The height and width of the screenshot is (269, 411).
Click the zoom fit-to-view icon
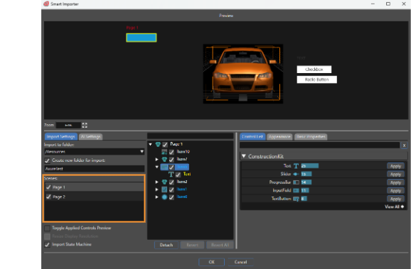click(85, 126)
